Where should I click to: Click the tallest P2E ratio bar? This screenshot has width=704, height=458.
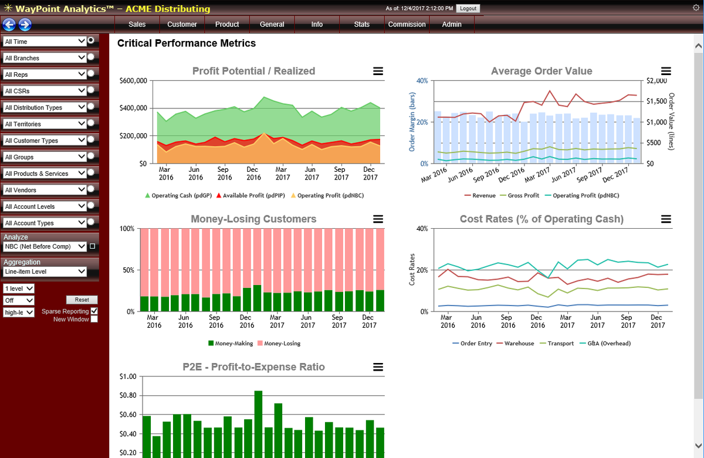258,424
